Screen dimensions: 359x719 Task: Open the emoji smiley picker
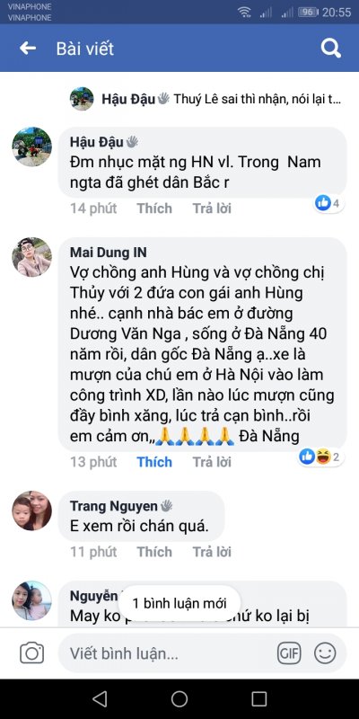pos(325,653)
